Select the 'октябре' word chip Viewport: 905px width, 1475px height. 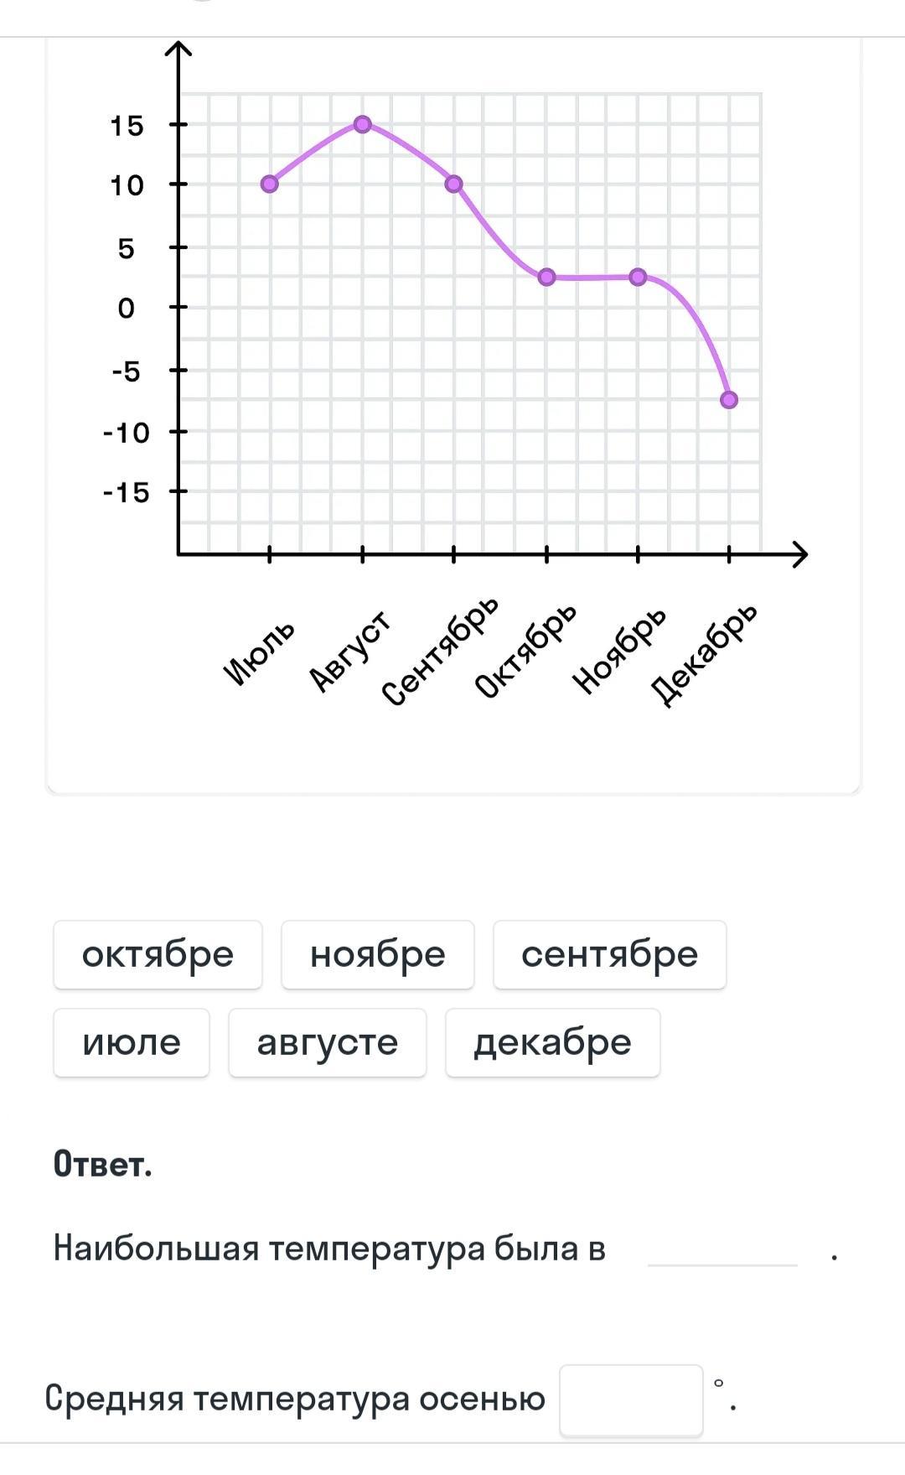coord(158,955)
